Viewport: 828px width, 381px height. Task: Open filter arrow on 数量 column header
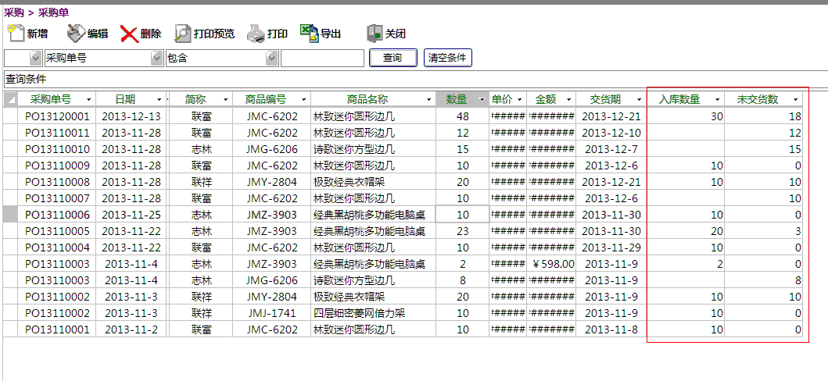pyautogui.click(x=481, y=100)
